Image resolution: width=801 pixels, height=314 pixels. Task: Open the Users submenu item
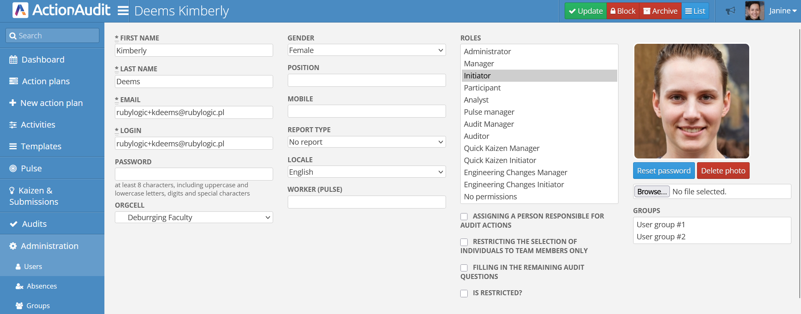pos(33,266)
